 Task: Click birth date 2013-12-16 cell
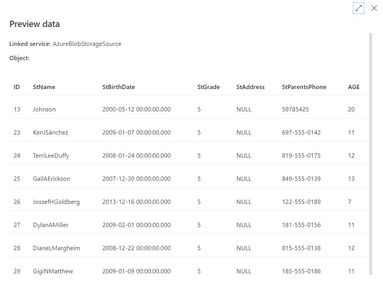136,202
